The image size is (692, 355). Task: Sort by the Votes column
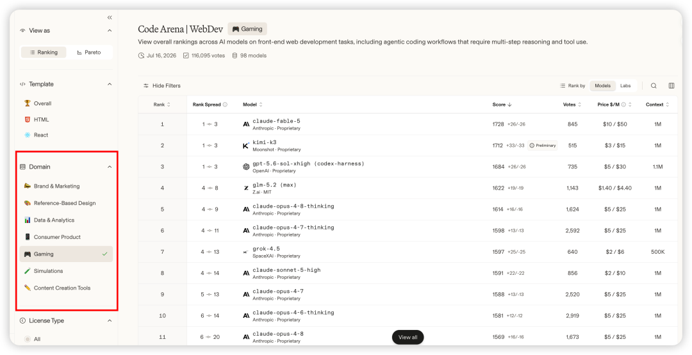pos(572,104)
